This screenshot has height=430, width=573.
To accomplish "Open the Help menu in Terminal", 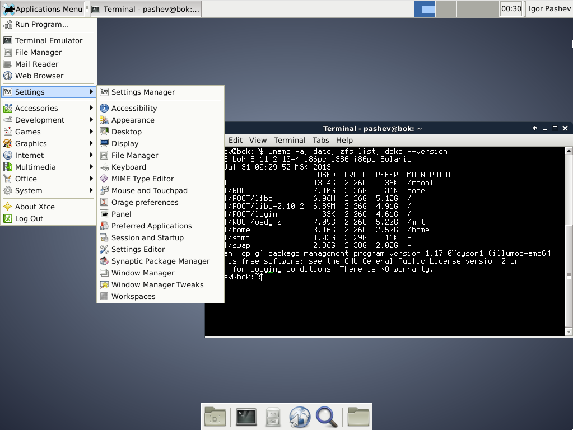I will (x=344, y=141).
